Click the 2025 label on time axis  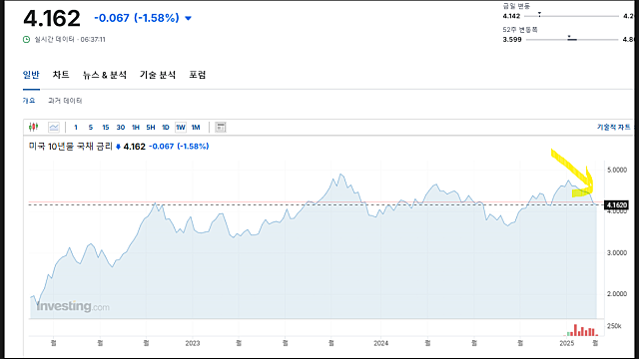click(x=567, y=343)
